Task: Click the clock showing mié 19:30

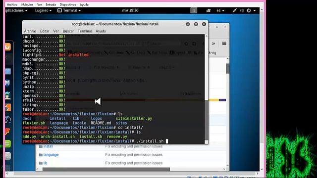Action: pos(130,10)
